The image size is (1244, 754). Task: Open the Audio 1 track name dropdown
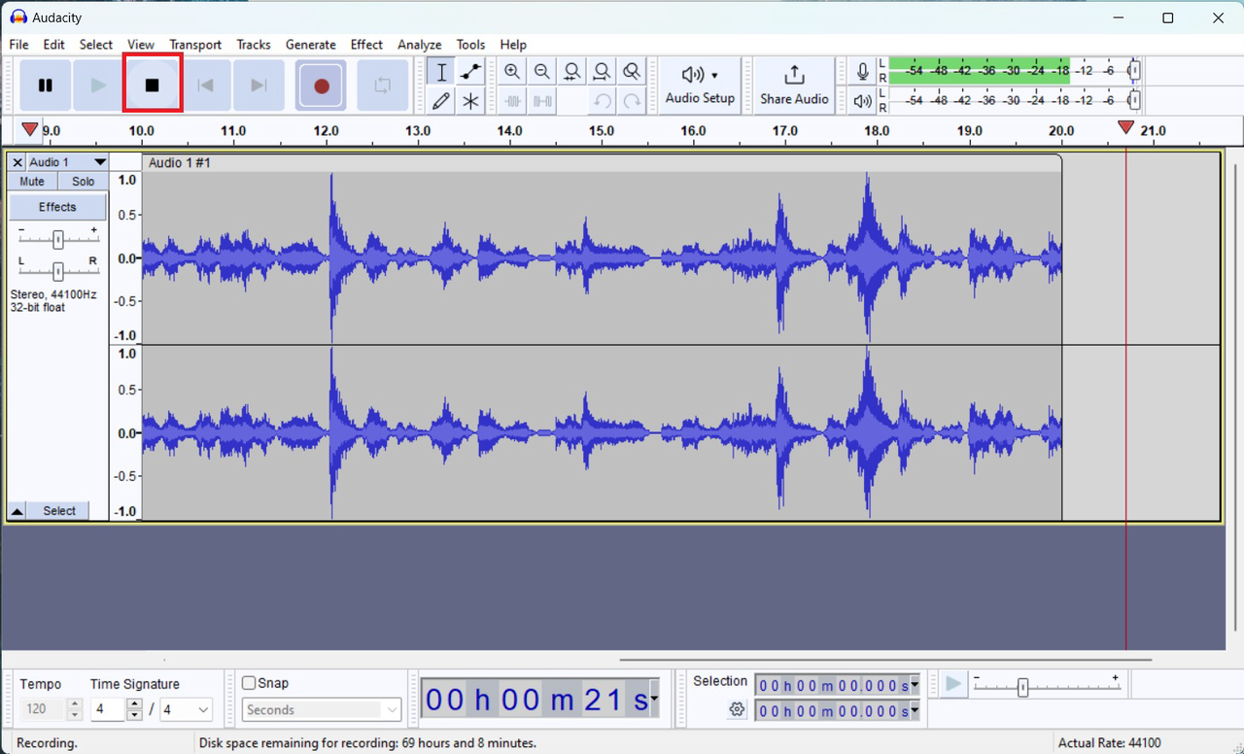tap(100, 162)
